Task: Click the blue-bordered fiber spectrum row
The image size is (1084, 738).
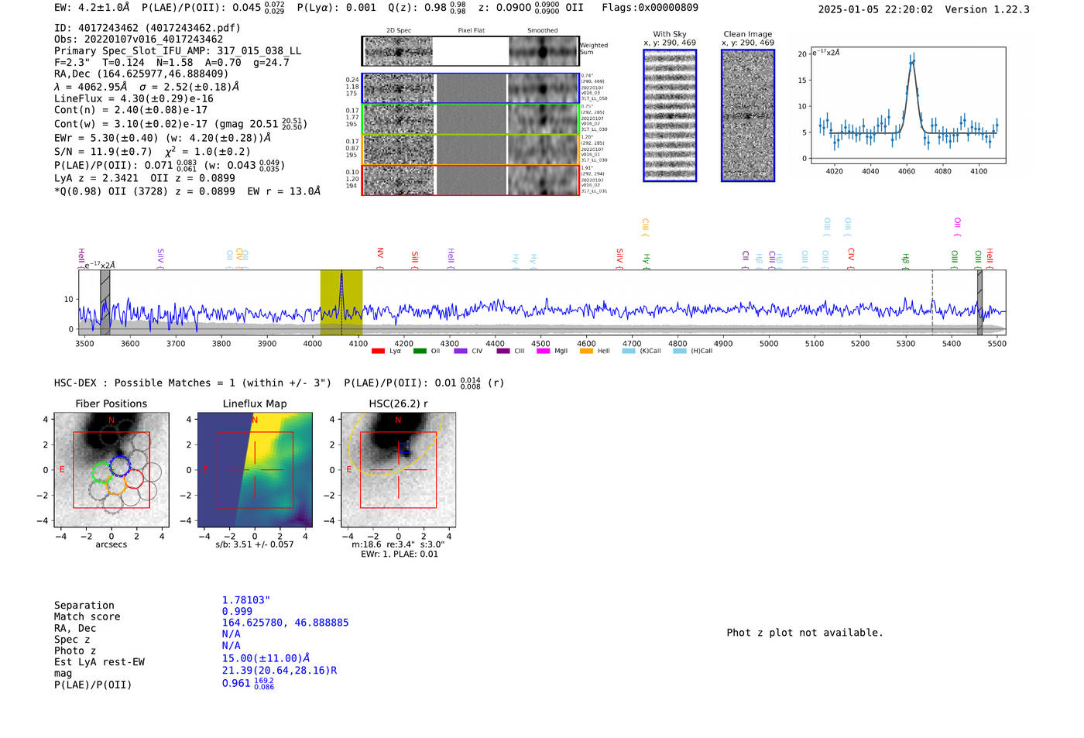Action: [470, 88]
